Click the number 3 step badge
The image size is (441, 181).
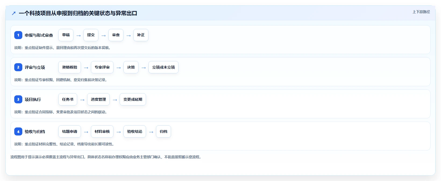(x=18, y=99)
